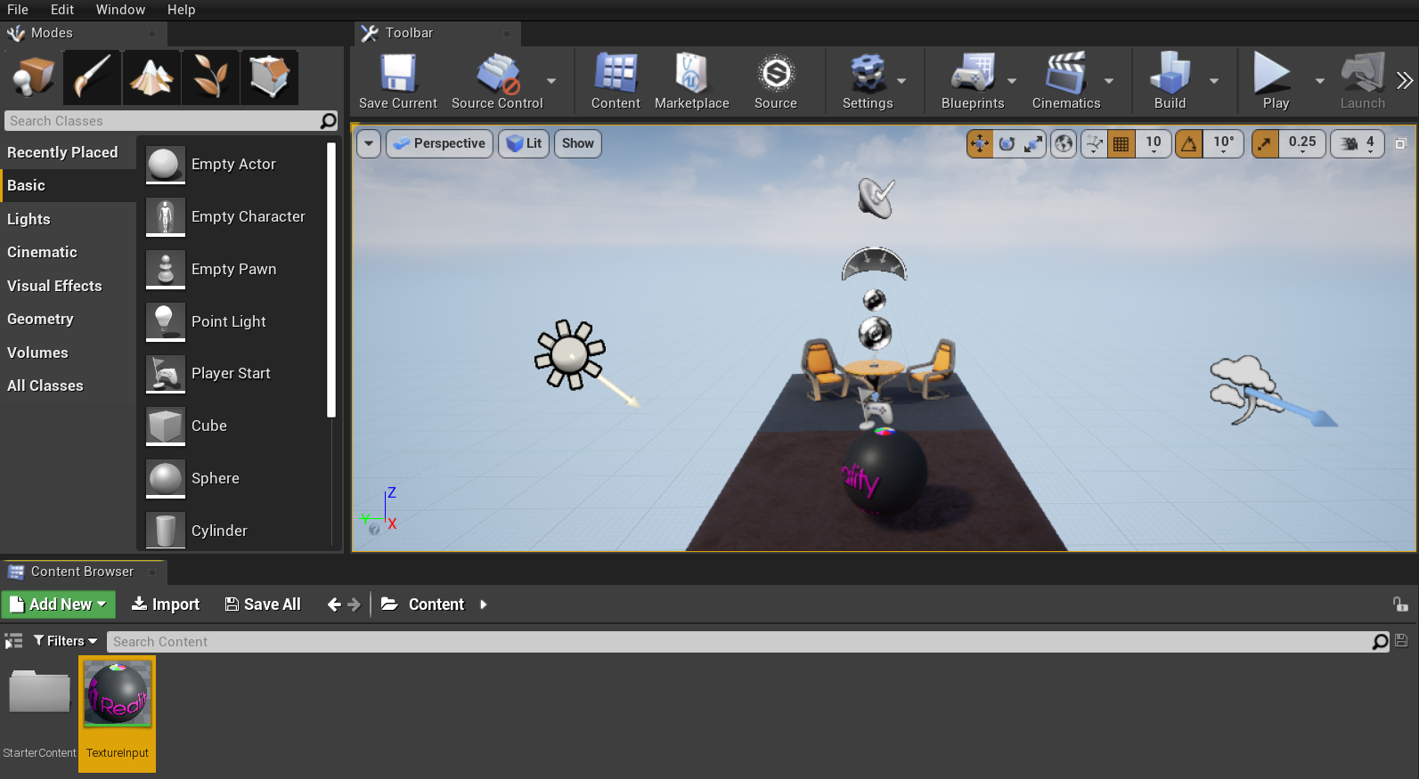Click the Build toolbar icon
1419x779 pixels.
click(1170, 82)
